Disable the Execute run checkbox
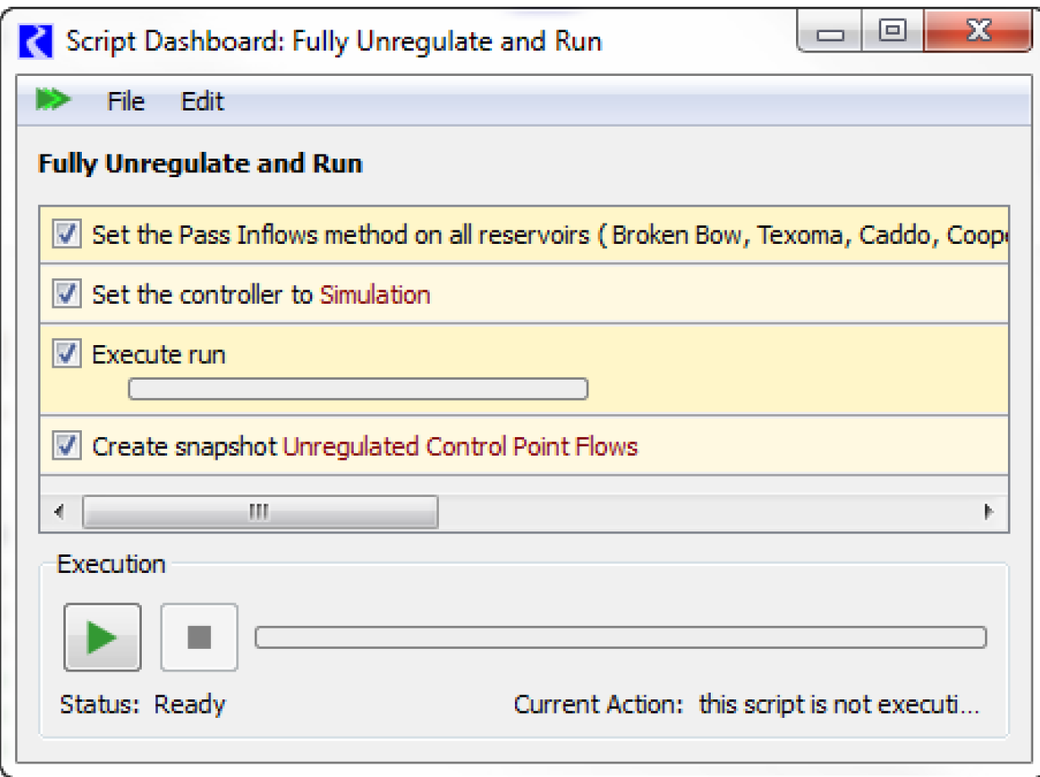This screenshot has height=777, width=1040. [68, 354]
